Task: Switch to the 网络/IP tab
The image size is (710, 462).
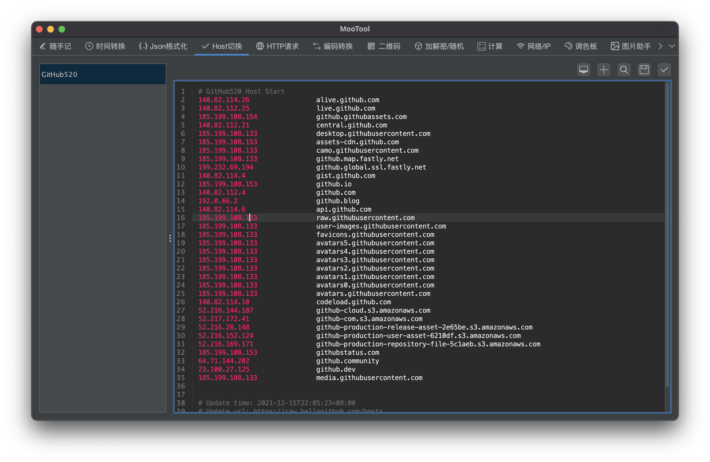Action: (533, 46)
